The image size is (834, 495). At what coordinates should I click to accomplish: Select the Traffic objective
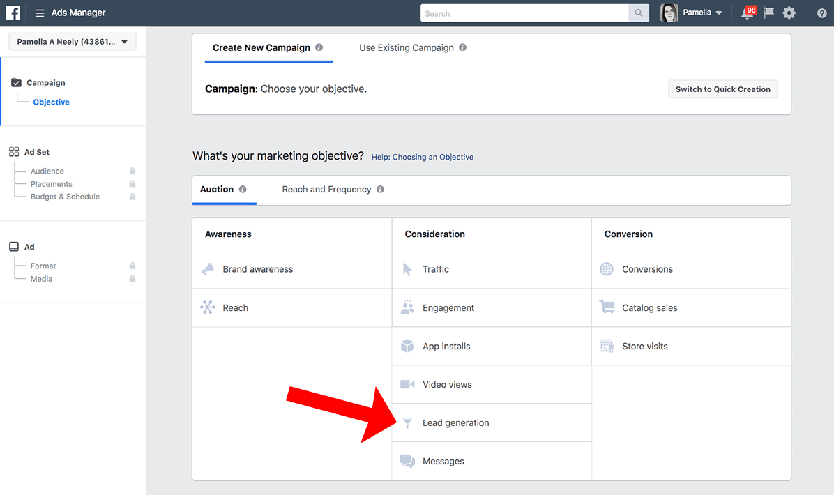[x=492, y=270]
